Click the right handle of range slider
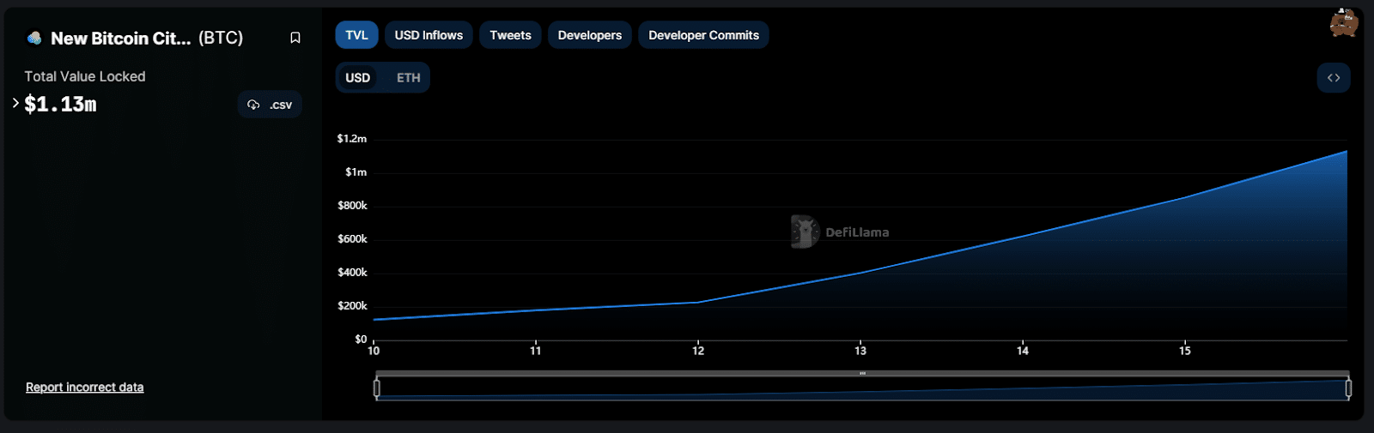The width and height of the screenshot is (1374, 433). click(x=1348, y=388)
